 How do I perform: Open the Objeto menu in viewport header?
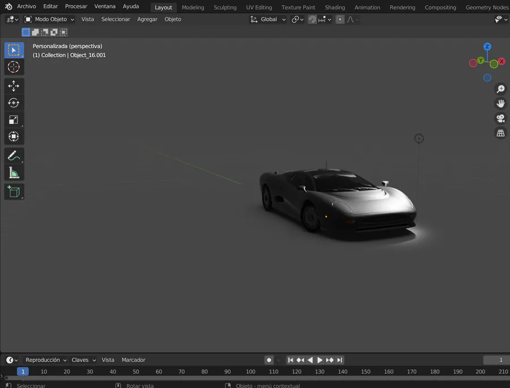(x=173, y=19)
